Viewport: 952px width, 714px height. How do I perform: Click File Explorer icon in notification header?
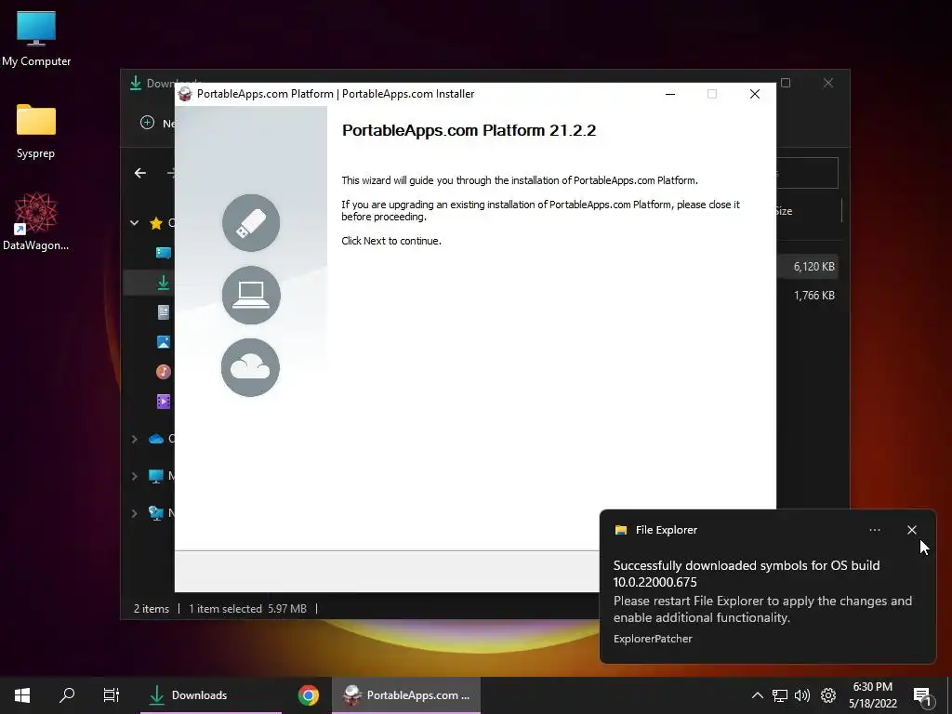click(x=620, y=530)
